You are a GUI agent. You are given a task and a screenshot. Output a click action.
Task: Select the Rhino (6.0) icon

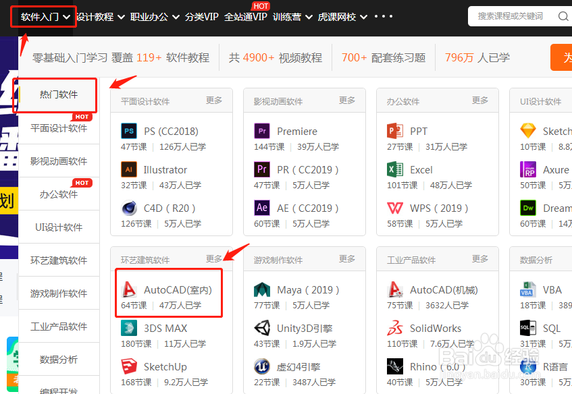coord(395,366)
